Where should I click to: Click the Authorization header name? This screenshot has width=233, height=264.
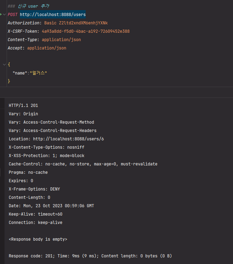pyautogui.click(x=23, y=23)
